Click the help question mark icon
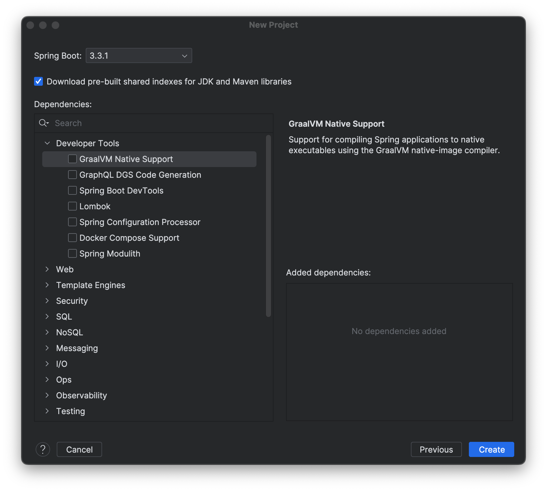 (x=43, y=449)
